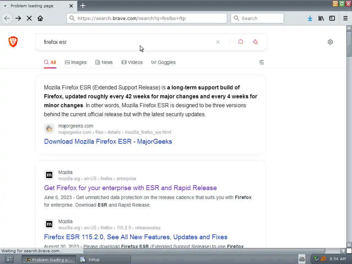Click the vertical scrollbar up arrow
The image size is (352, 264).
[349, 29]
